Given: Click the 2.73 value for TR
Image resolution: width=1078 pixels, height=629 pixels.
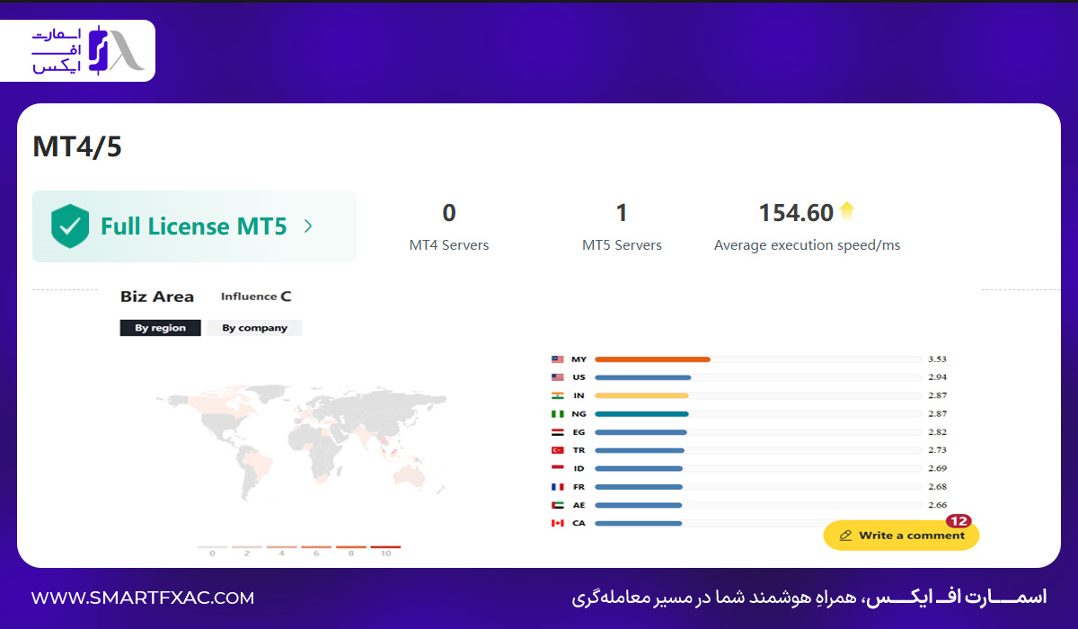Looking at the screenshot, I should pyautogui.click(x=938, y=450).
